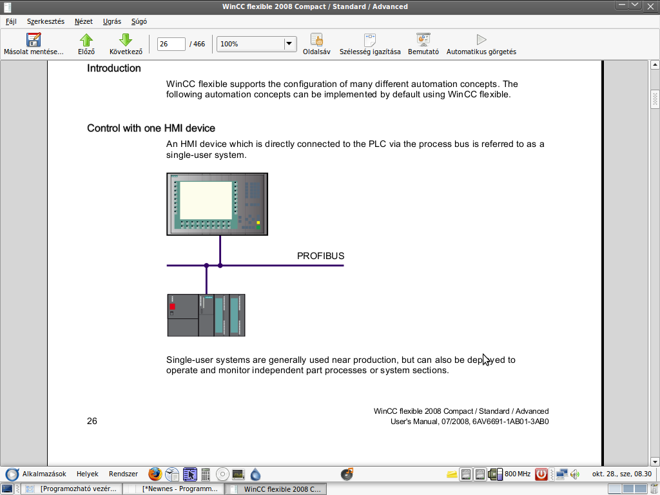This screenshot has height=495, width=660.
Task: Open the Súgó menu
Action: click(x=139, y=21)
